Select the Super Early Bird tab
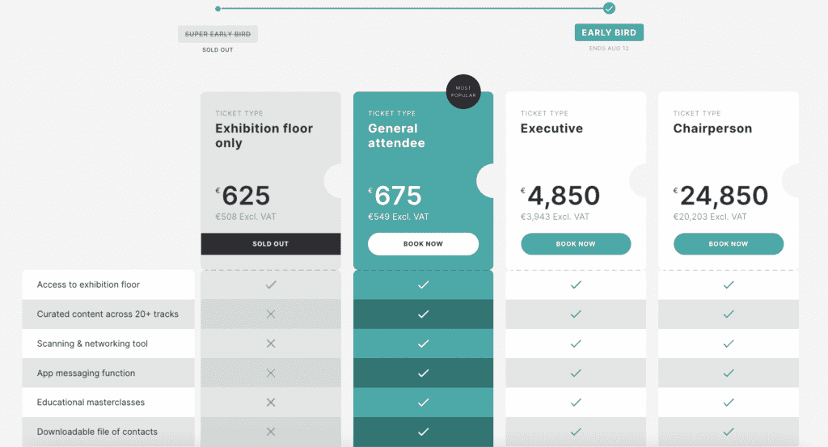This screenshot has height=447, width=828. pos(218,34)
